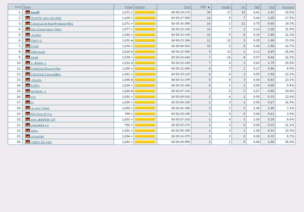
Task: Click the red down-trend arrow in .chucky's row
Action: [x=132, y=80]
